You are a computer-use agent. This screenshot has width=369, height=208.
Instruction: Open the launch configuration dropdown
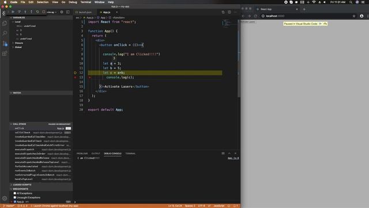coord(52,12)
